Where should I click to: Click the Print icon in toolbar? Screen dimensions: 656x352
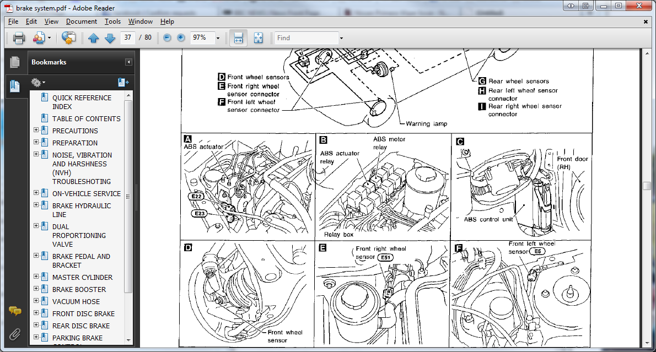[19, 38]
